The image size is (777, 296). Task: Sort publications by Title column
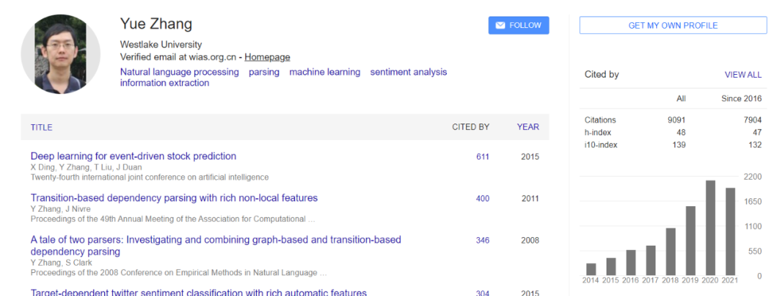point(41,127)
